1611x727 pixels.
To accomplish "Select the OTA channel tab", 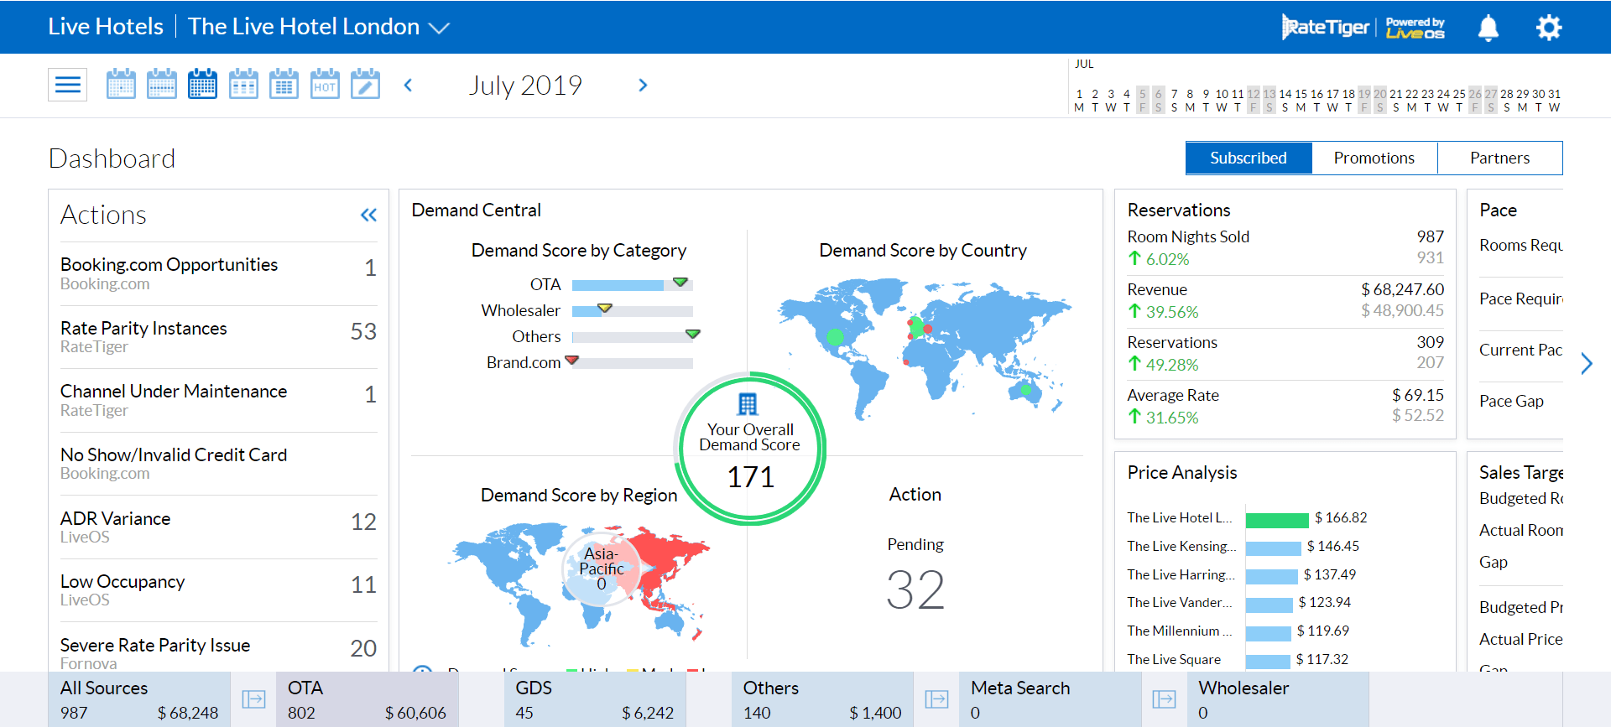I will click(x=367, y=699).
